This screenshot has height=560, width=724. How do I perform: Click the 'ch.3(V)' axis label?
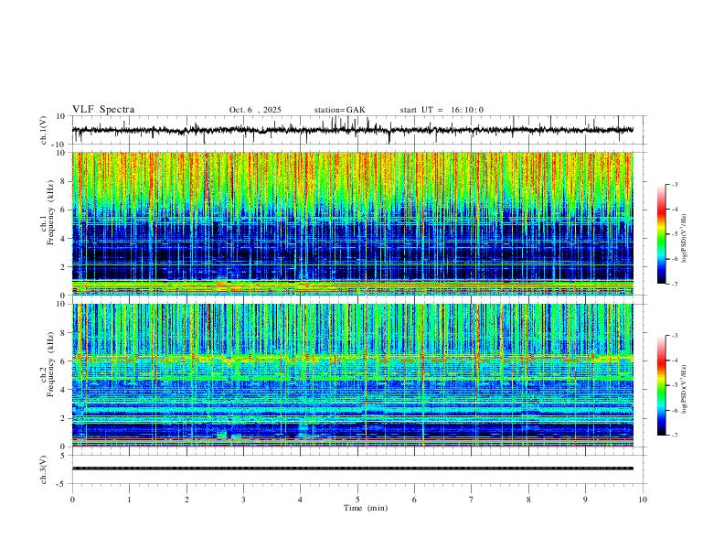pos(44,470)
